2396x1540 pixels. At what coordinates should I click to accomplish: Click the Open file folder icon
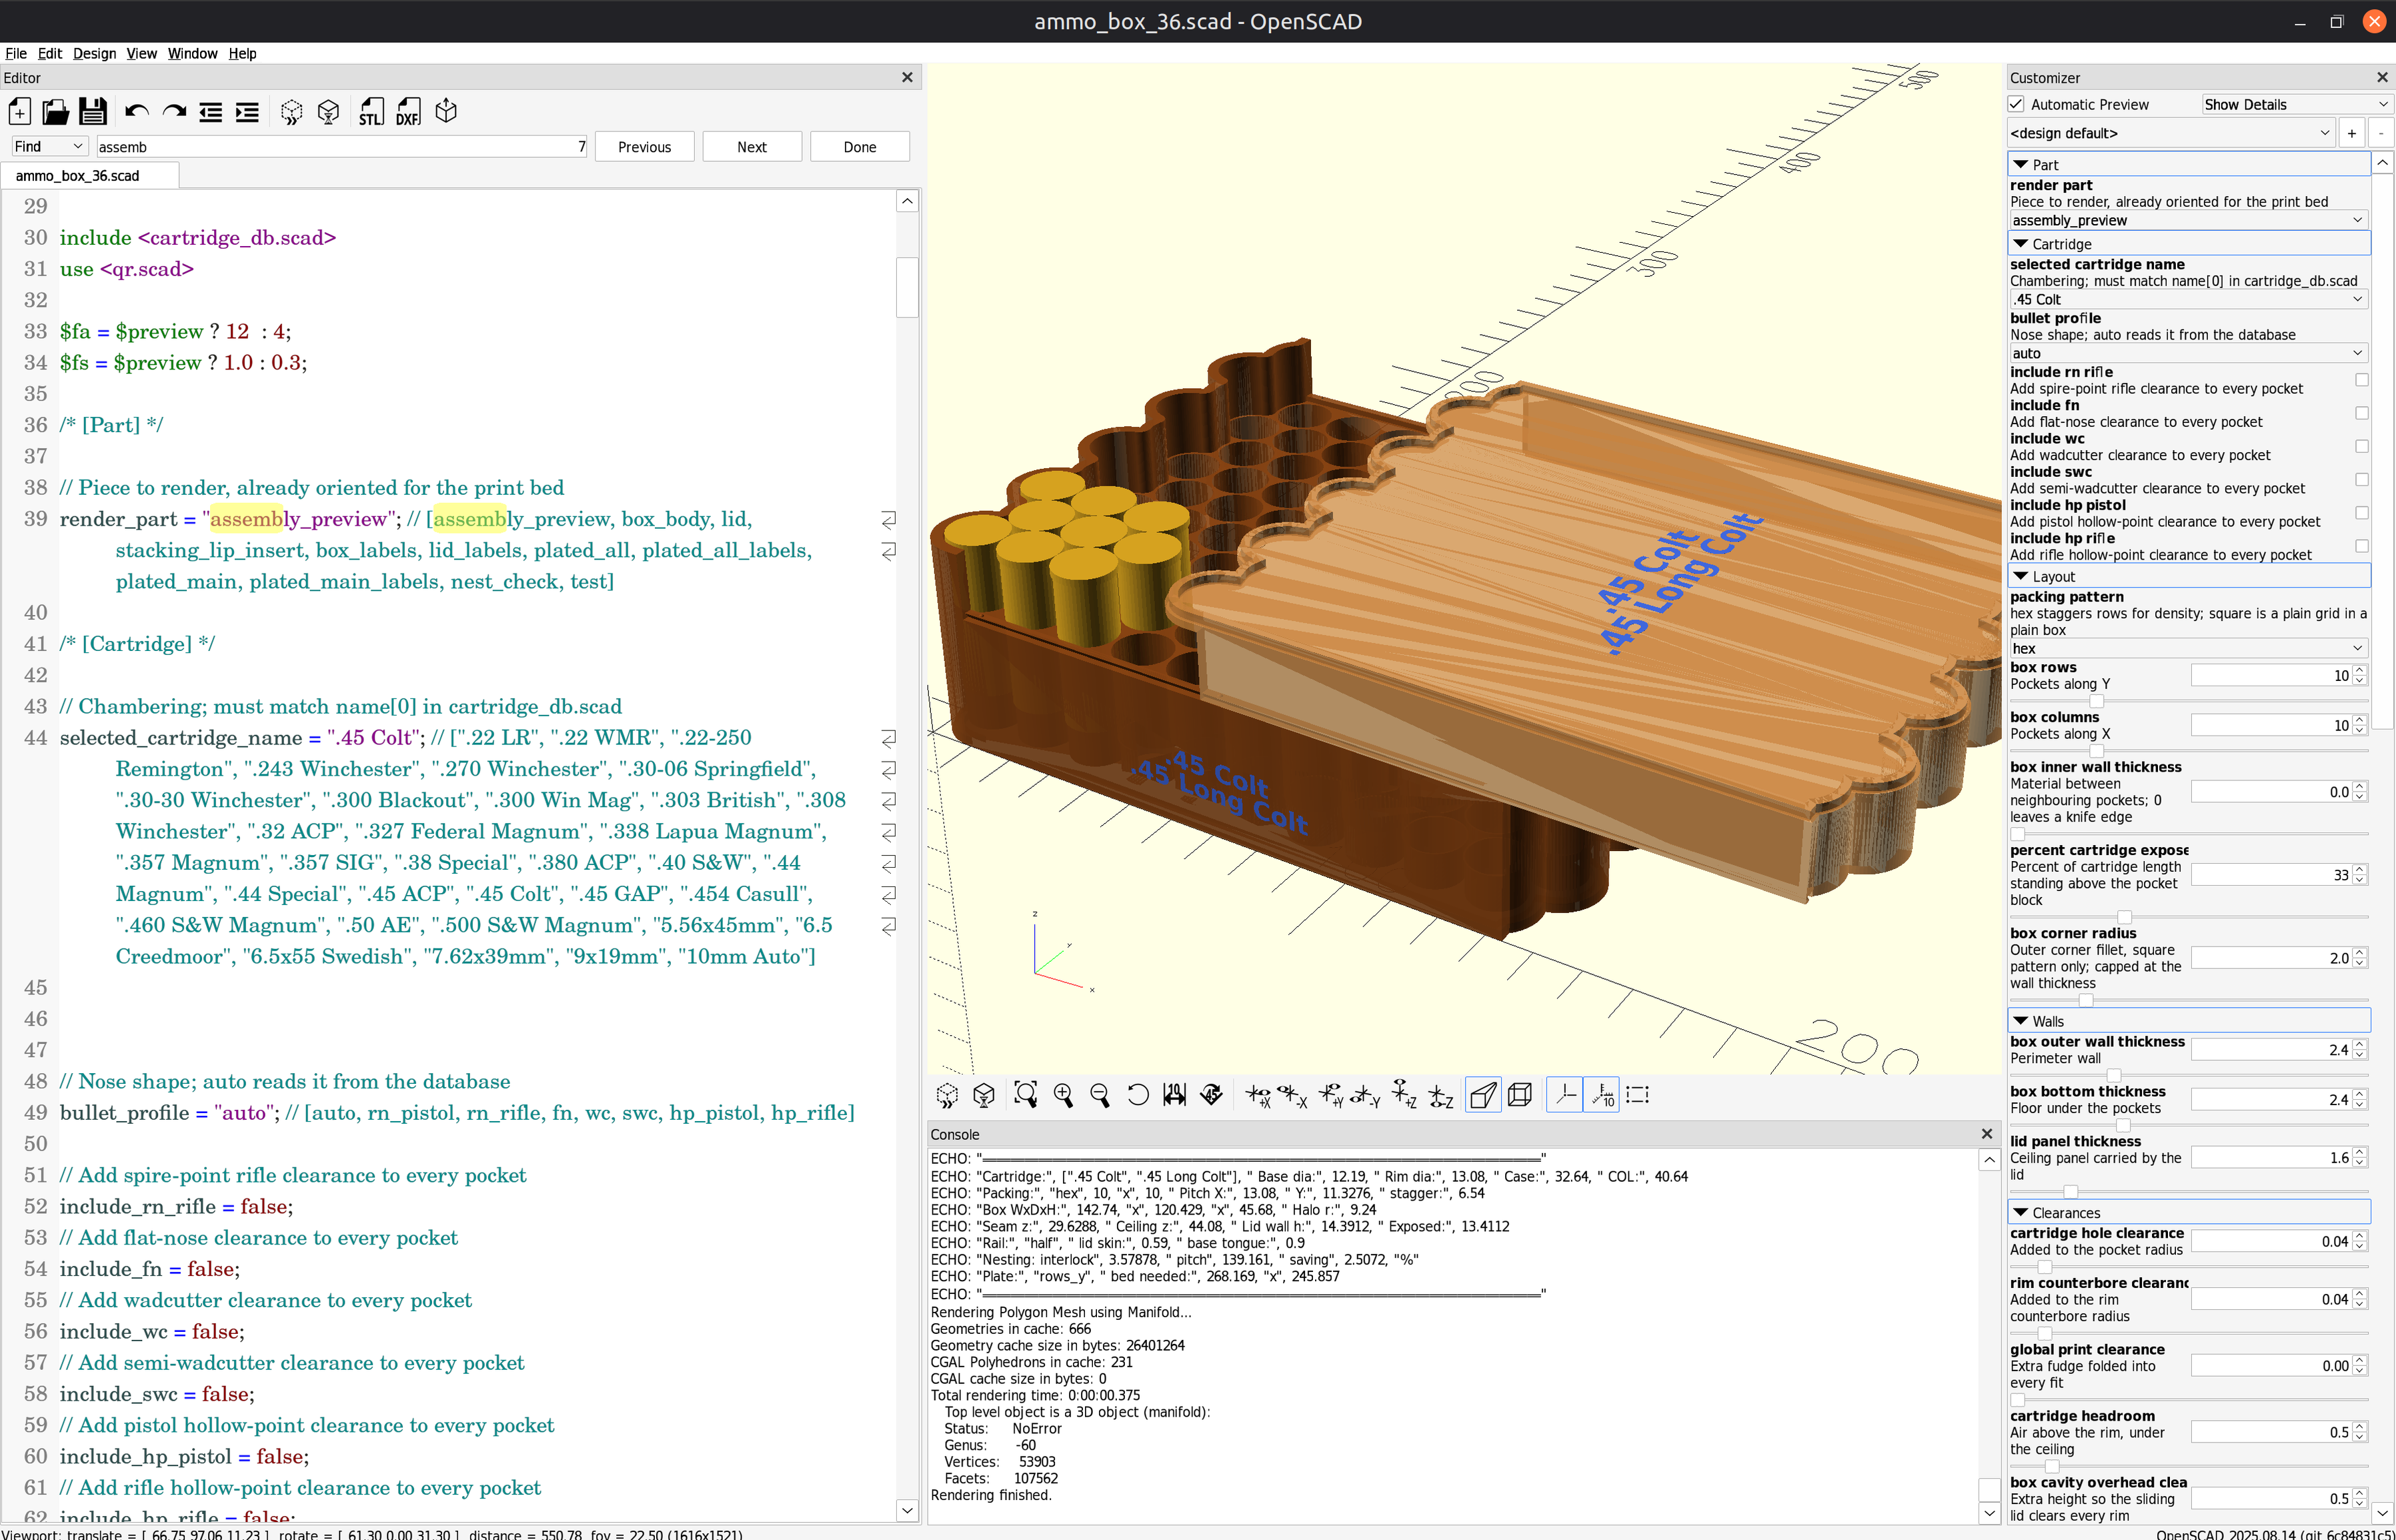coord(55,112)
